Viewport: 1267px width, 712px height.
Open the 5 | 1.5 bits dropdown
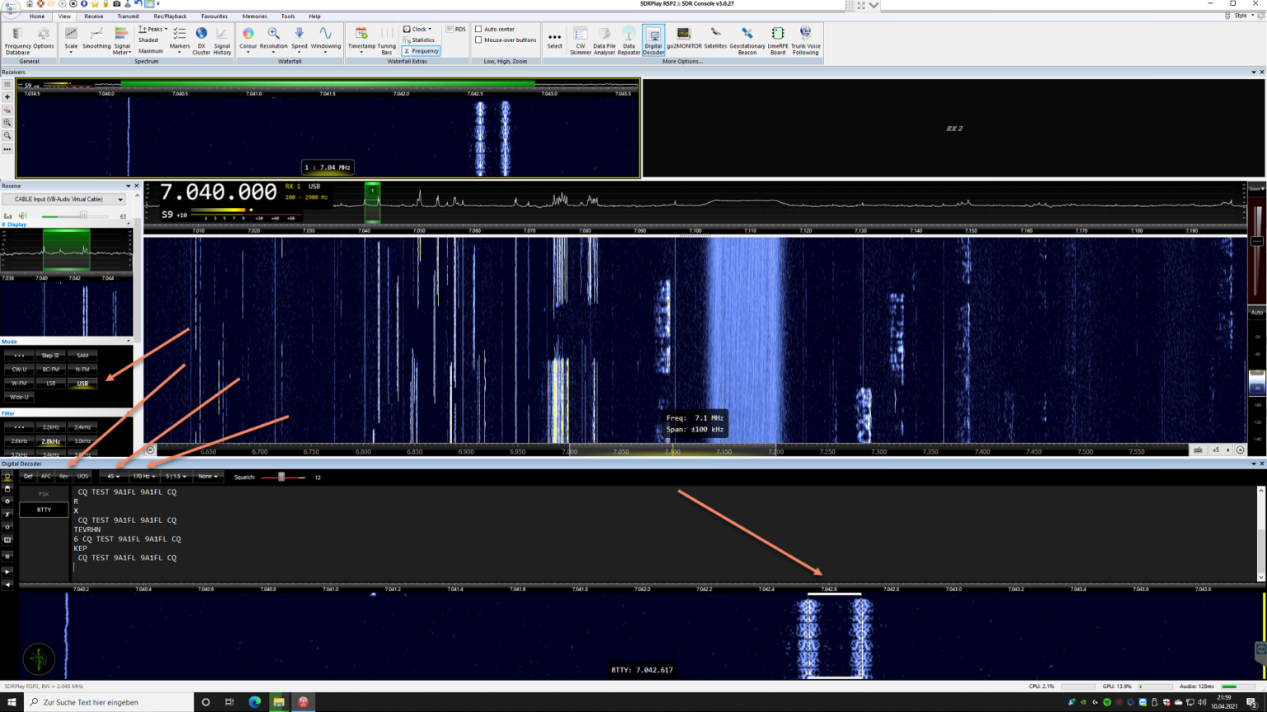(176, 476)
